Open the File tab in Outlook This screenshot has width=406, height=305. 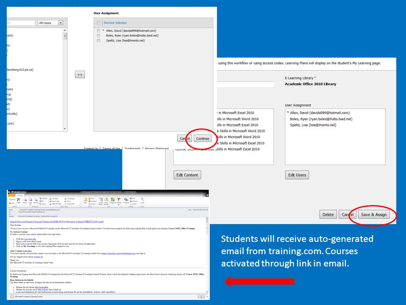click(12, 195)
